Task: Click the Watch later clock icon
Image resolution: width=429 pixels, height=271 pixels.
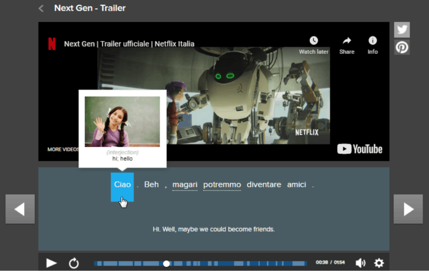Action: click(313, 41)
